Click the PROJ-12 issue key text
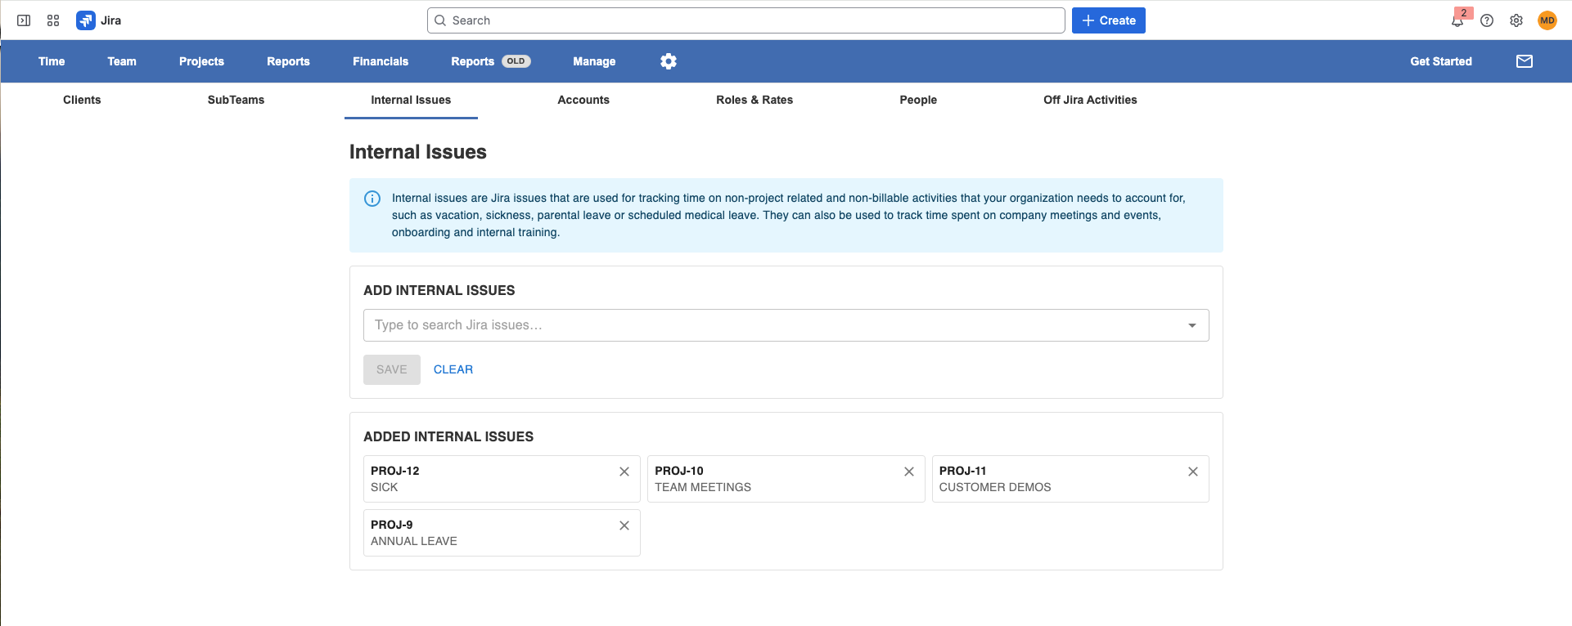Image resolution: width=1572 pixels, height=626 pixels. (x=395, y=471)
